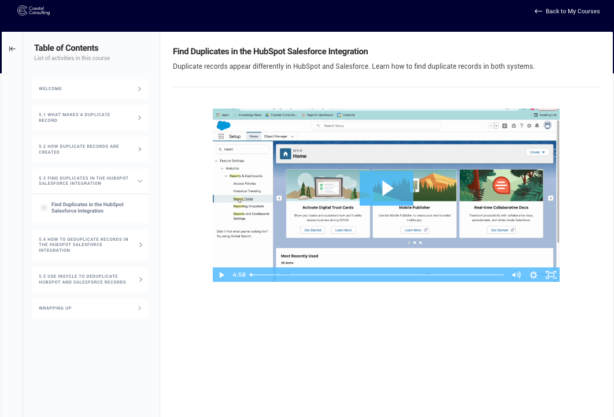Click the Setup Home house icon
Screen dimensions: 614x417
click(286, 154)
